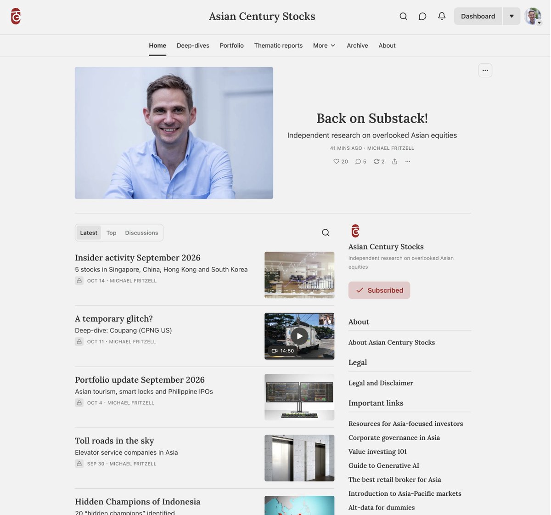Expand the More navigation menu
Image resolution: width=551 pixels, height=515 pixels.
[324, 45]
